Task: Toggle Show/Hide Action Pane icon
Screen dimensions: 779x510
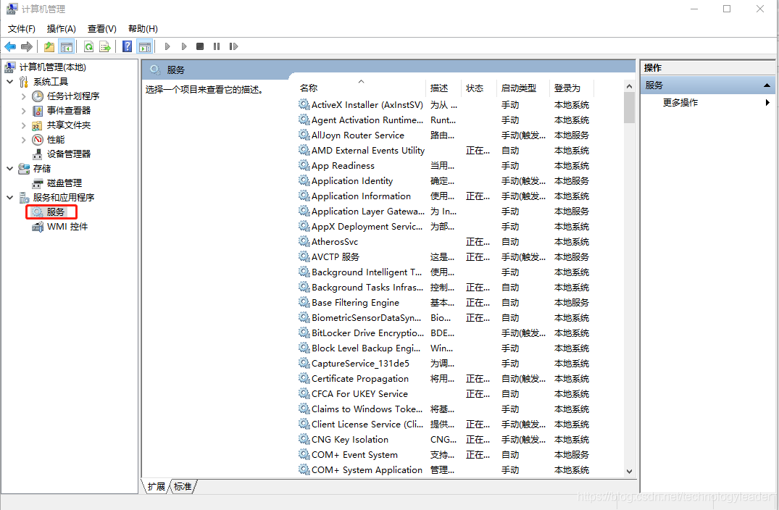Action: click(x=145, y=46)
